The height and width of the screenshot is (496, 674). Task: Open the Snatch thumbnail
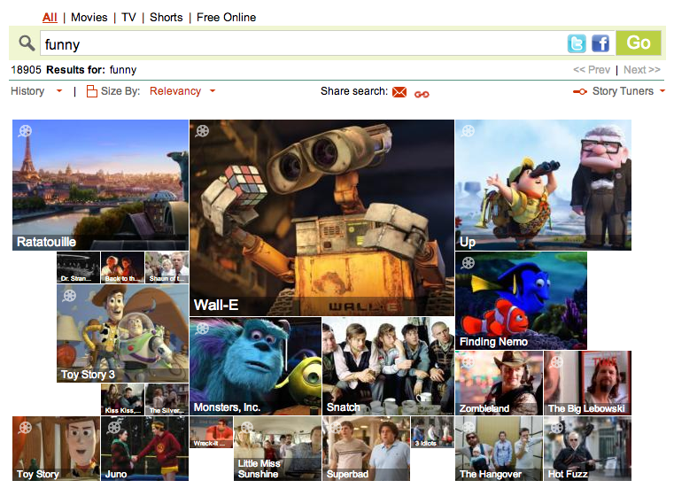click(388, 366)
